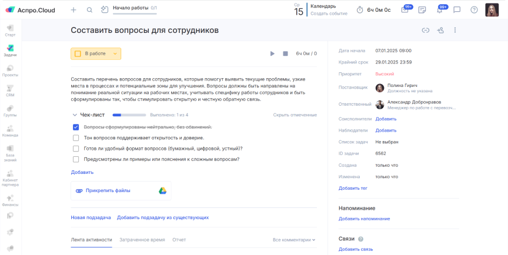Screen dimensions: 508x255
Task: Click the task title Составить вопросы для сотрудников
Action: (145, 30)
